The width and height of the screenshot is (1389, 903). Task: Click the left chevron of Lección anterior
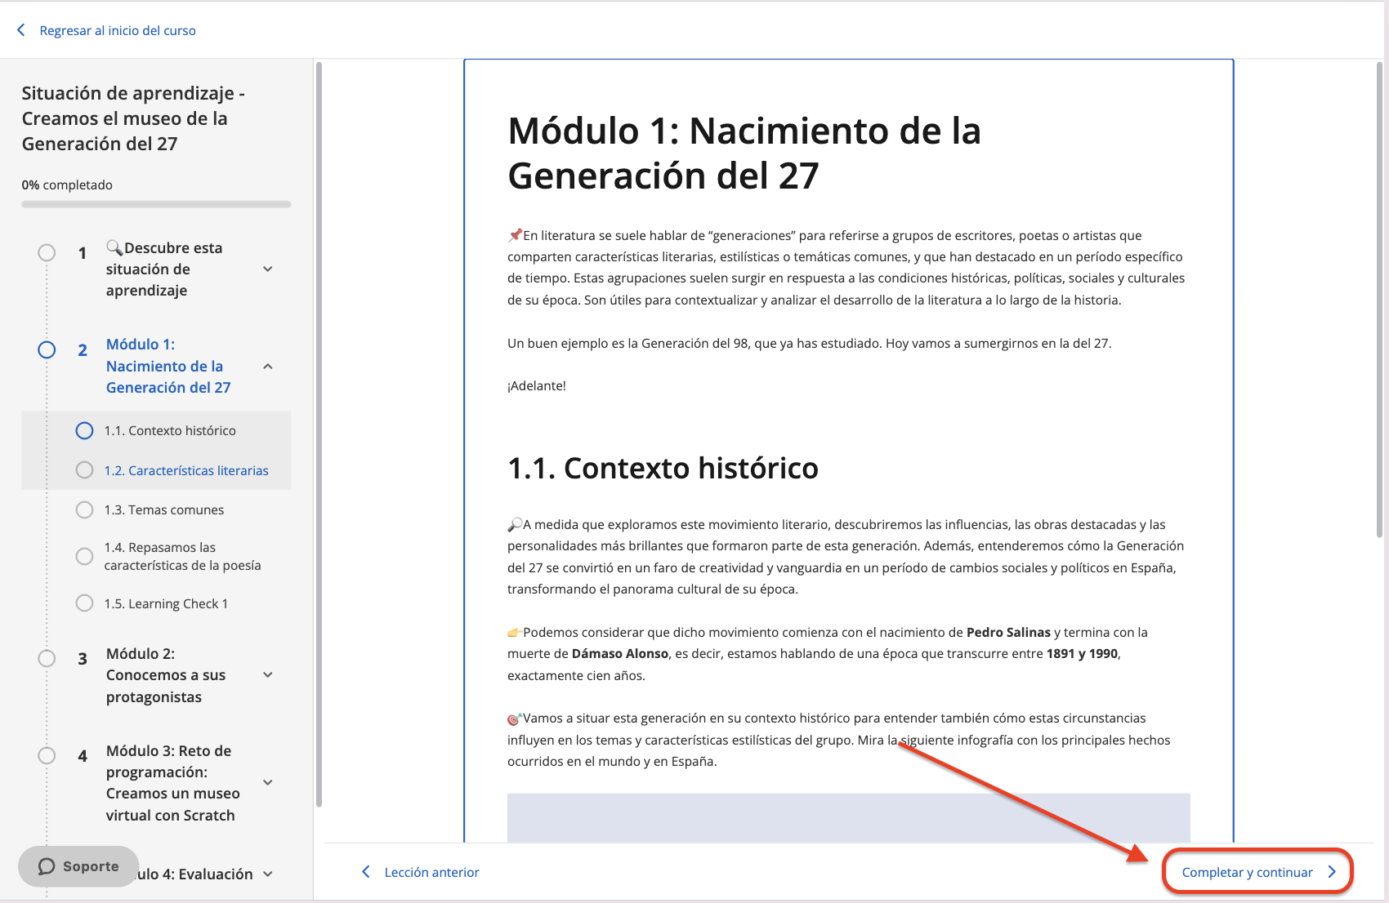pyautogui.click(x=366, y=872)
